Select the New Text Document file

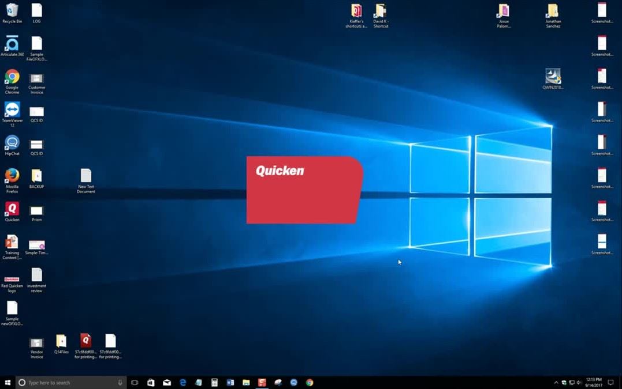tap(86, 176)
